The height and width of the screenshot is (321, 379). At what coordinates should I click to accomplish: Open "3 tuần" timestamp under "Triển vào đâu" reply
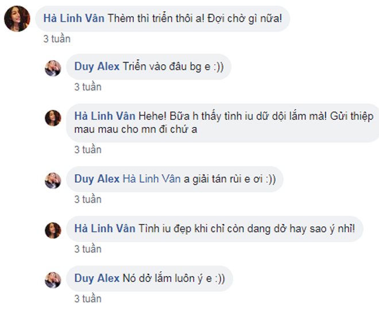pyautogui.click(x=87, y=87)
